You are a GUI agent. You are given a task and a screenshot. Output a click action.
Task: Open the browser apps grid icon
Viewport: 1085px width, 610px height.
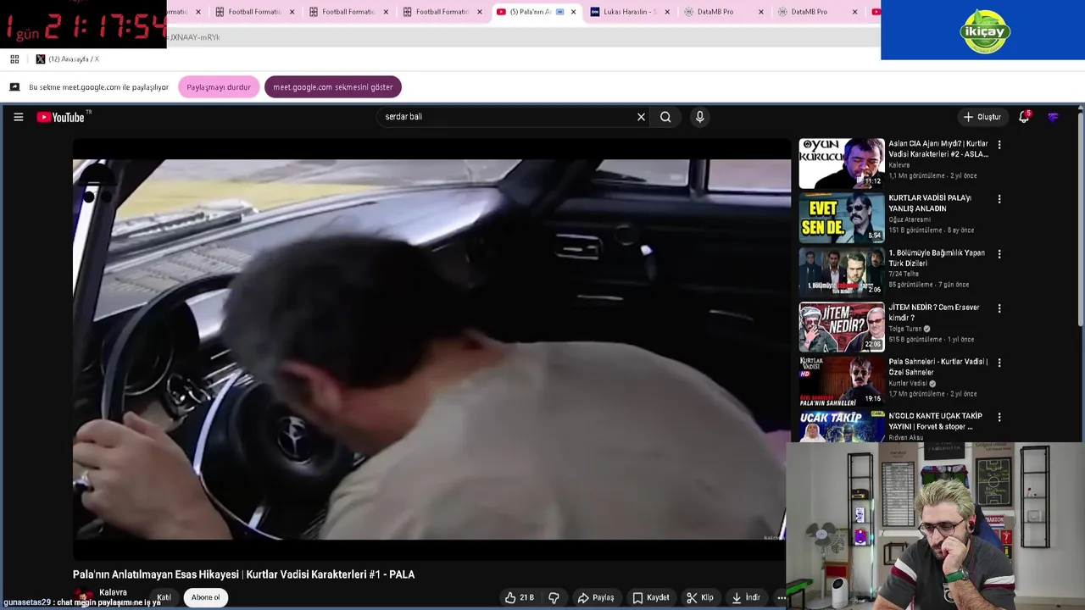[x=14, y=59]
